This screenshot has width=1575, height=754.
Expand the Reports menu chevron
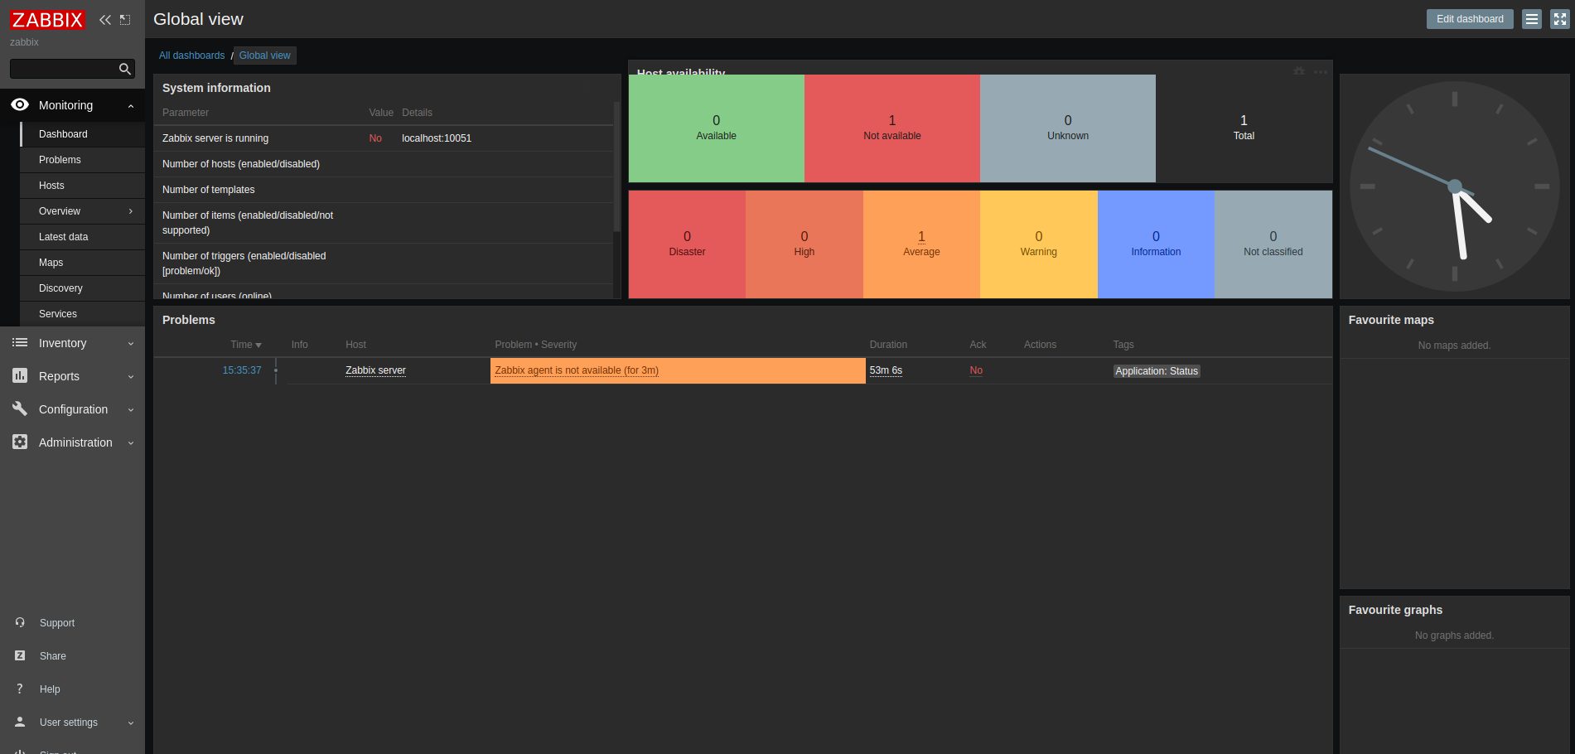click(131, 377)
